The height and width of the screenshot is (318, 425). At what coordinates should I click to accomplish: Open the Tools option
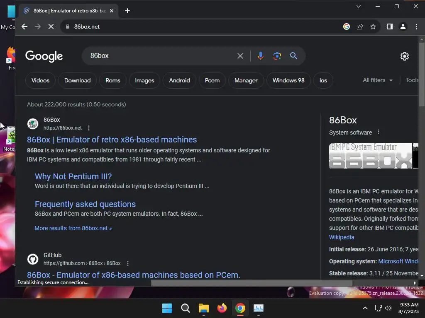[412, 80]
